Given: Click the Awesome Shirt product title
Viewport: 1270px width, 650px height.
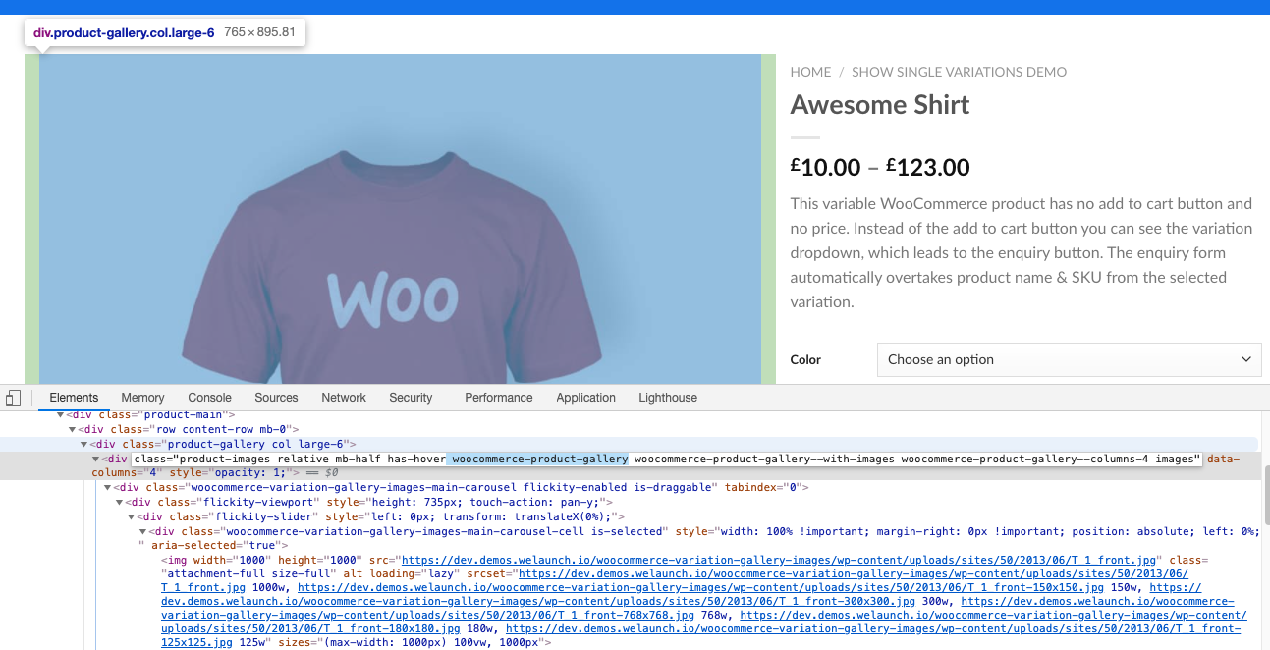Looking at the screenshot, I should click(880, 105).
